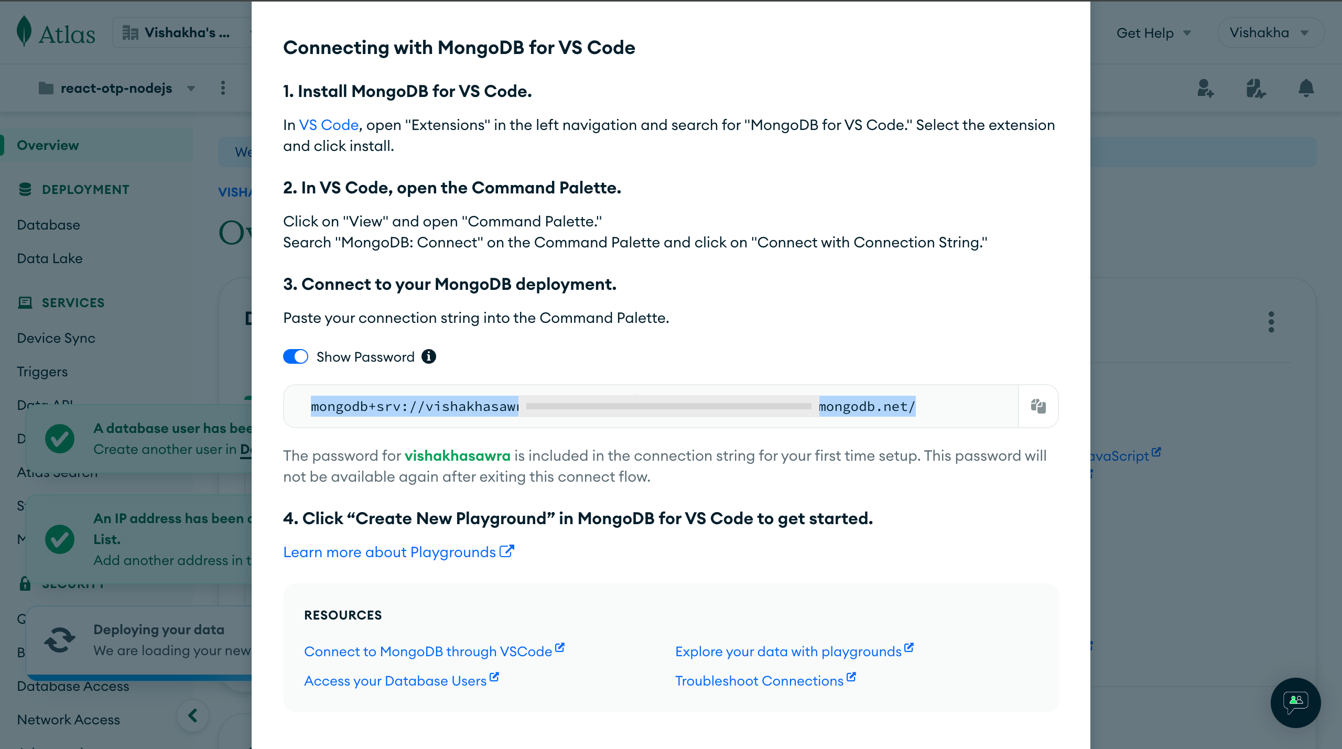Open the VS Code link
This screenshot has width=1342, height=749.
[329, 125]
